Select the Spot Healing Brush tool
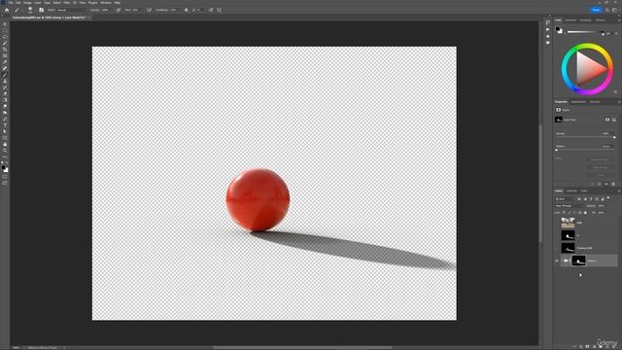The height and width of the screenshot is (350, 622). [x=5, y=68]
